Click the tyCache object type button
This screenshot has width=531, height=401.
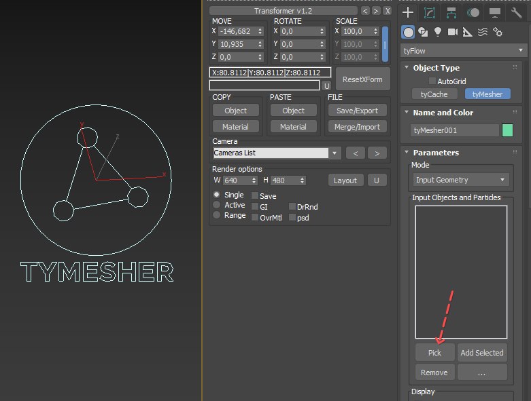(x=434, y=94)
